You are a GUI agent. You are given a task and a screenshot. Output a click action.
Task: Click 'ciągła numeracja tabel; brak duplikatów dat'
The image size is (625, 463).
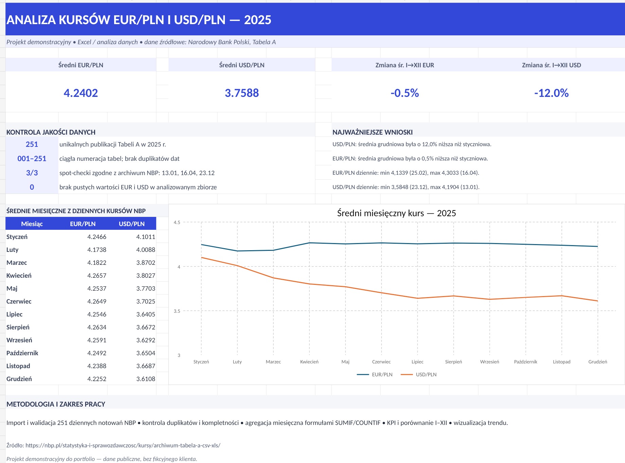point(120,159)
